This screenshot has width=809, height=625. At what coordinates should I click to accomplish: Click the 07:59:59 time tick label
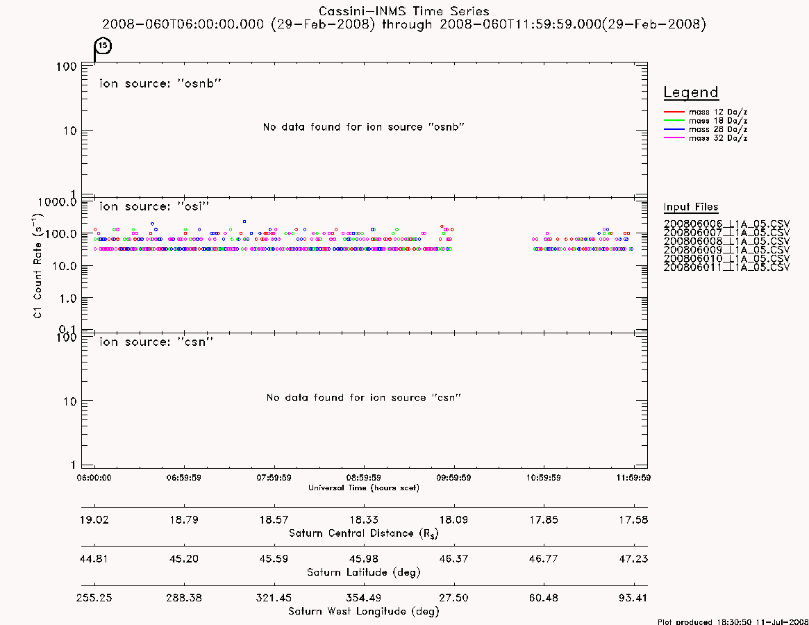(274, 478)
